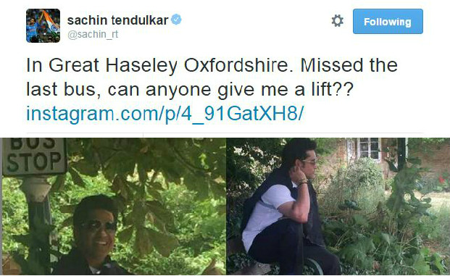Click the red flowers in right photo
Viewport: 450px width, 276px height.
point(441,179)
